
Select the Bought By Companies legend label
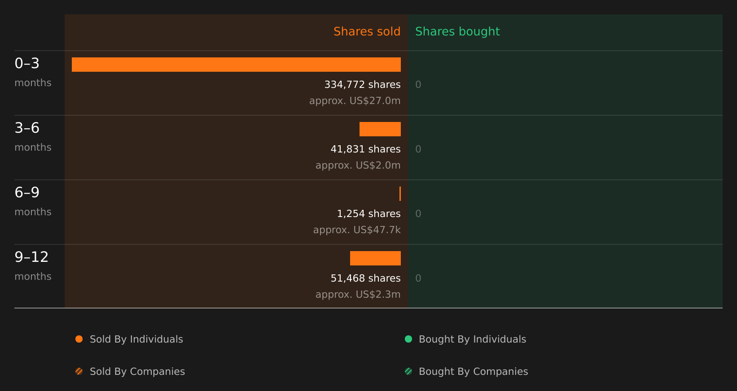coord(473,372)
